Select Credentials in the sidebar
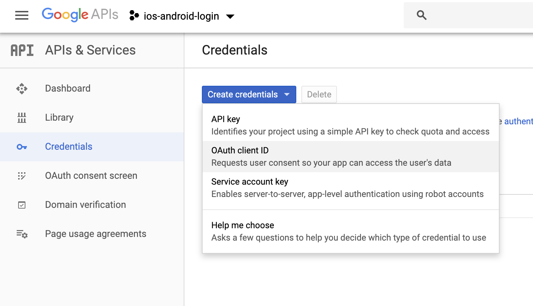The image size is (533, 306). 92,147
